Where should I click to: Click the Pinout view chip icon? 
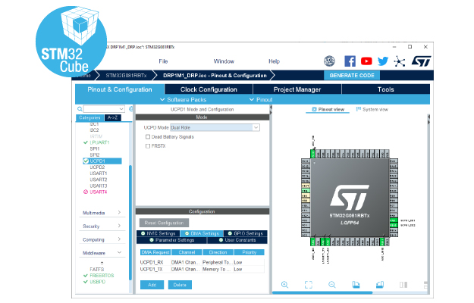click(x=314, y=109)
